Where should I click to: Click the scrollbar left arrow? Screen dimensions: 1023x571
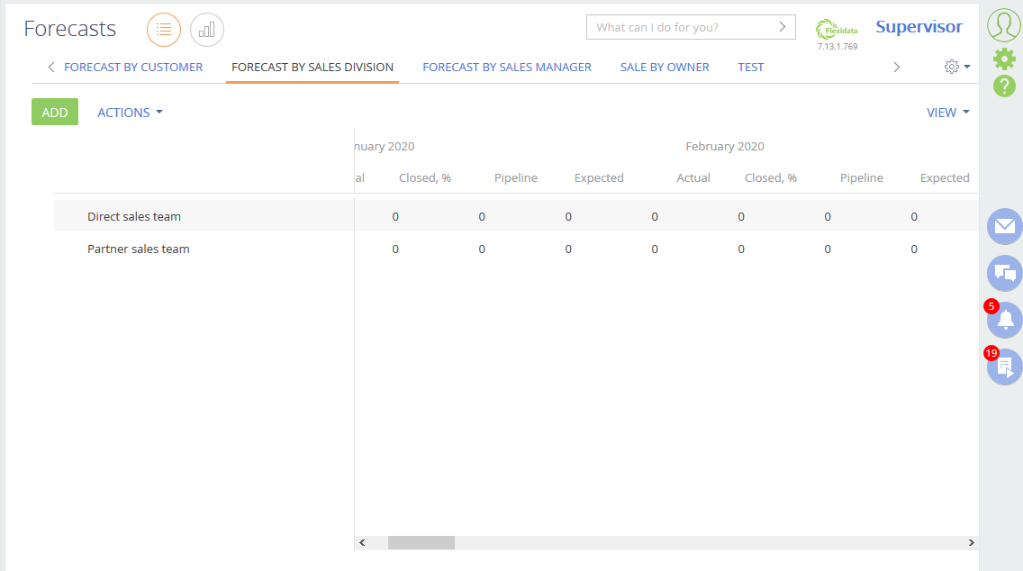pyautogui.click(x=362, y=542)
